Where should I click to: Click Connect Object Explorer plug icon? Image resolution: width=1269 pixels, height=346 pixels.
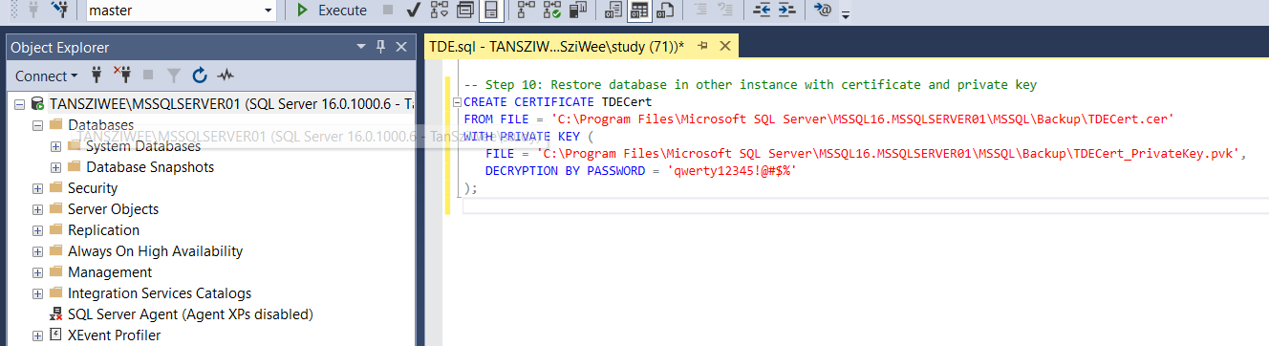(97, 75)
